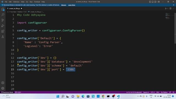Open File Explorer from the taskbar

(78, 96)
